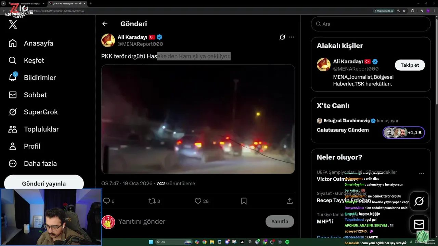The height and width of the screenshot is (246, 438).
Task: Open Anasayfa from the sidebar
Action: pos(31,43)
